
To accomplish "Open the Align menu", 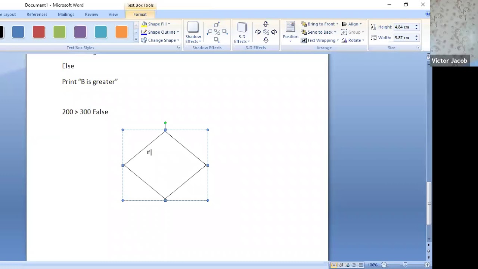I will 352,24.
